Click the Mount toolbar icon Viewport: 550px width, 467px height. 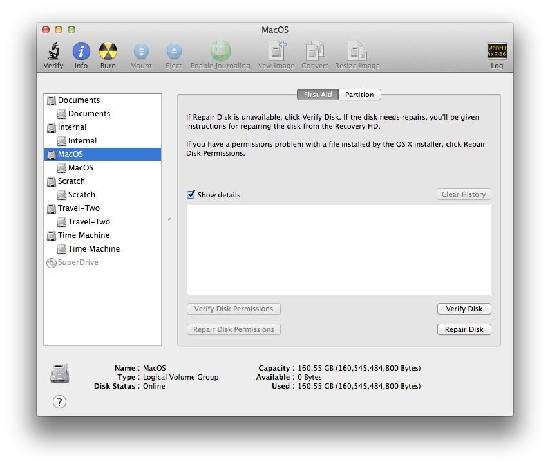click(141, 51)
